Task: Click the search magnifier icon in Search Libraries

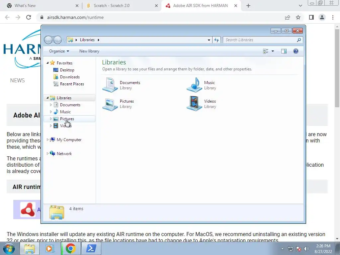Action: coord(299,40)
